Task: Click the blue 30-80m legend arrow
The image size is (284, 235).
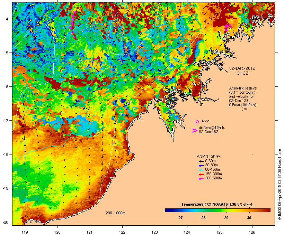Action: [201, 166]
